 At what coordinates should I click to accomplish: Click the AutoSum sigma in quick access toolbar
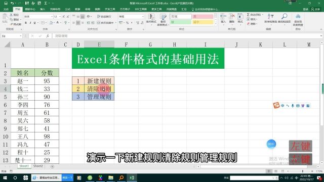(x=46, y=3)
